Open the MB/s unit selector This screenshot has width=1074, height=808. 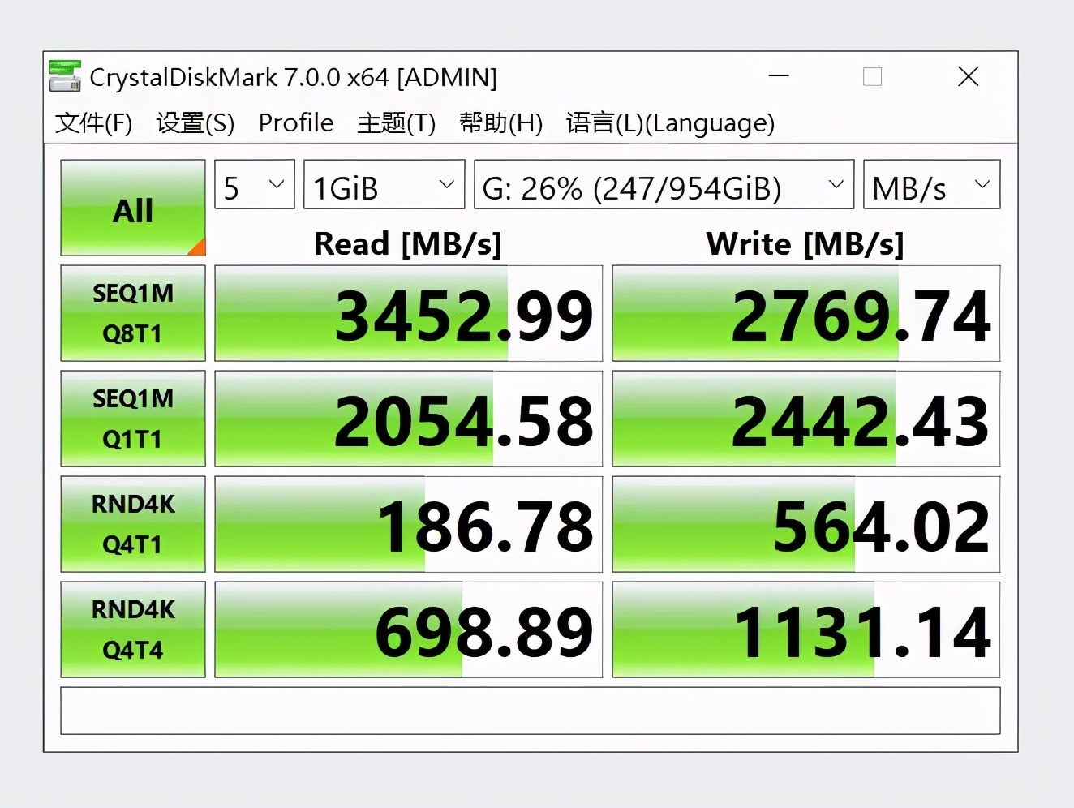tap(931, 185)
